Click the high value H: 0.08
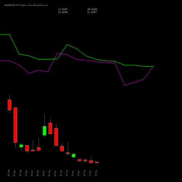182x182 pixels. [x=92, y=9]
